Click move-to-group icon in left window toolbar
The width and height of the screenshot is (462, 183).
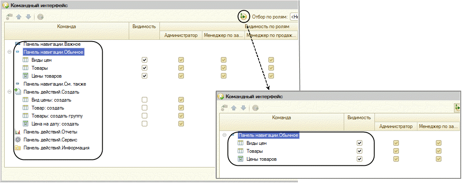pyautogui.click(x=9, y=17)
